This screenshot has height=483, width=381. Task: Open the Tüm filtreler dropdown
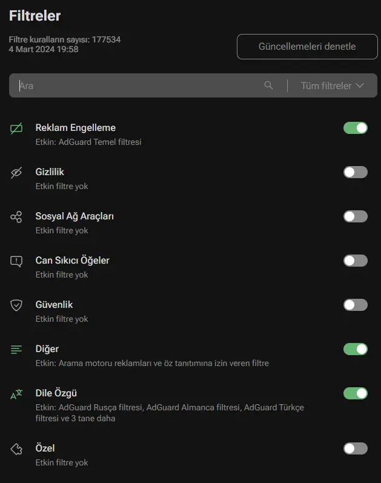[x=333, y=85]
